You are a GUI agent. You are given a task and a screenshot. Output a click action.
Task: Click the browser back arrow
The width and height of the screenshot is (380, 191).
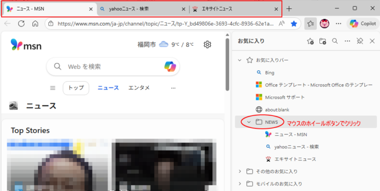(7, 23)
